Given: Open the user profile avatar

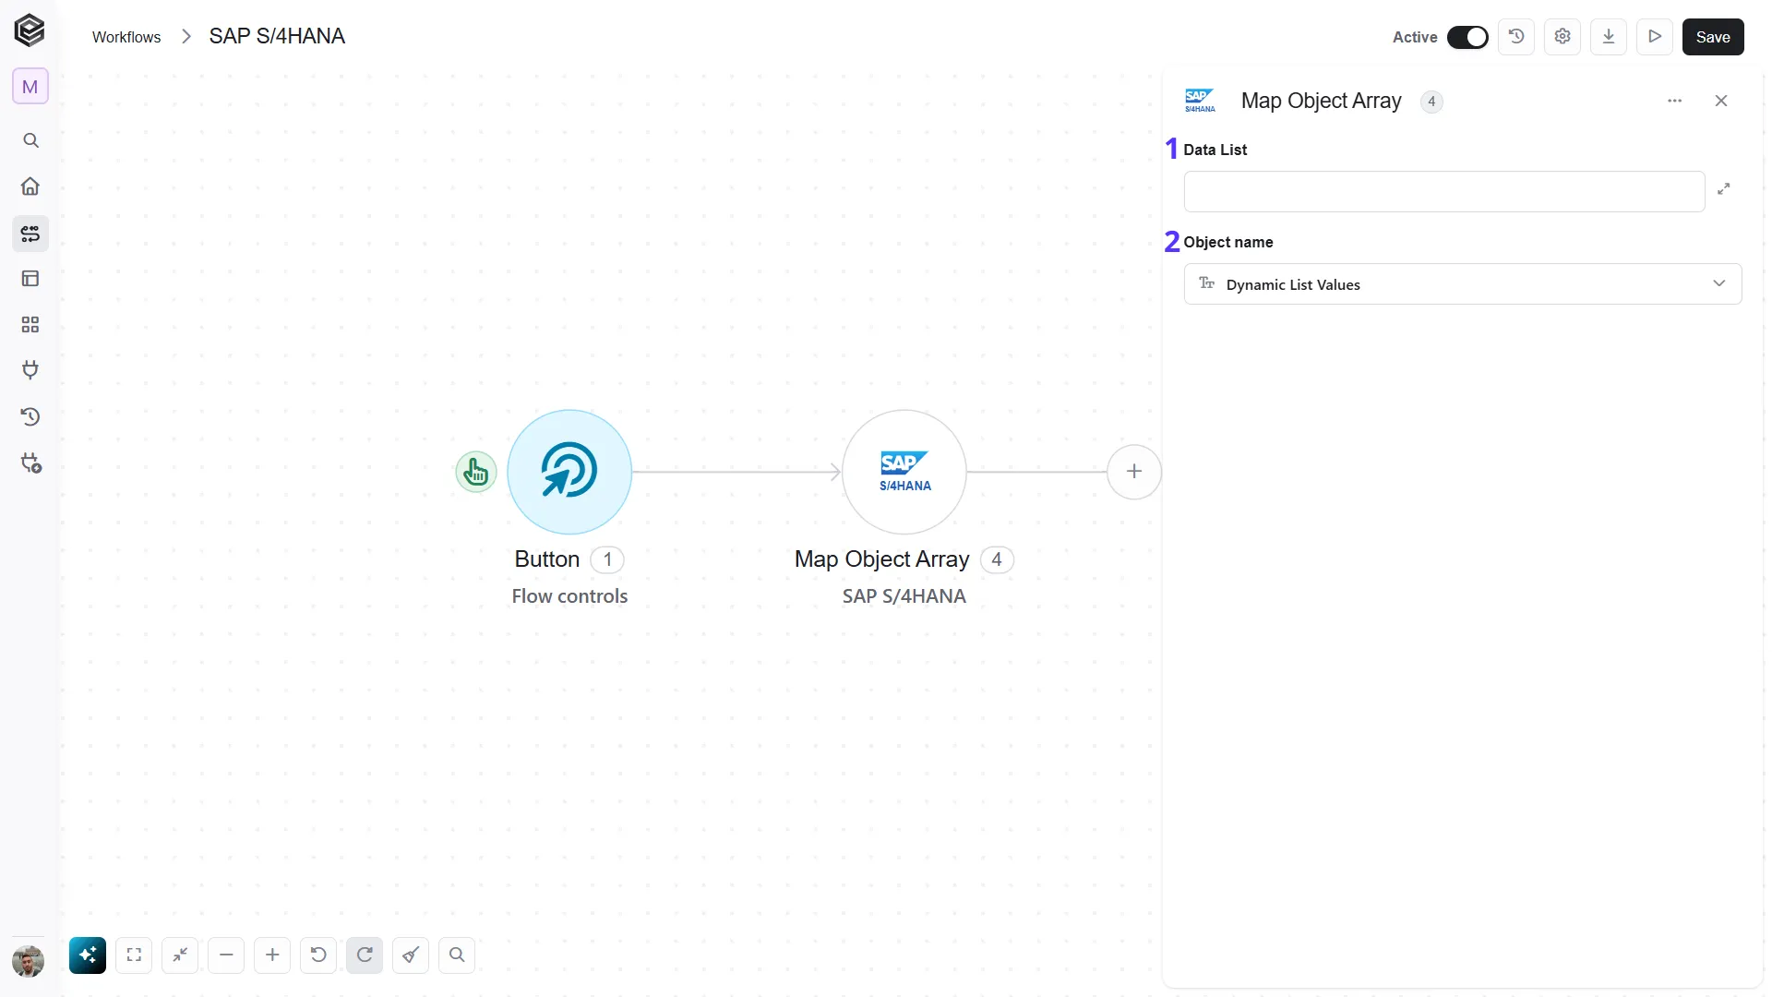Looking at the screenshot, I should [29, 962].
